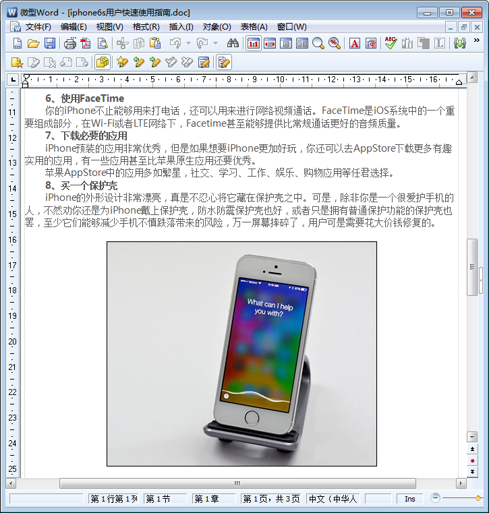
Task: Toggle the Ins insert mode indicator
Action: (x=410, y=499)
